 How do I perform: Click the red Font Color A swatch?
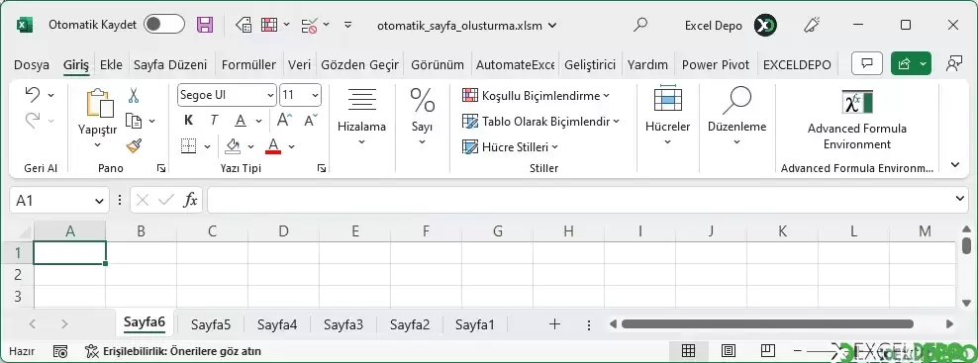click(x=273, y=146)
